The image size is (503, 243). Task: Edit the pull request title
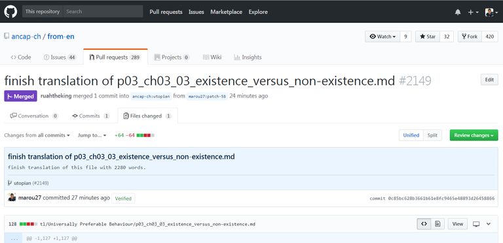point(489,80)
